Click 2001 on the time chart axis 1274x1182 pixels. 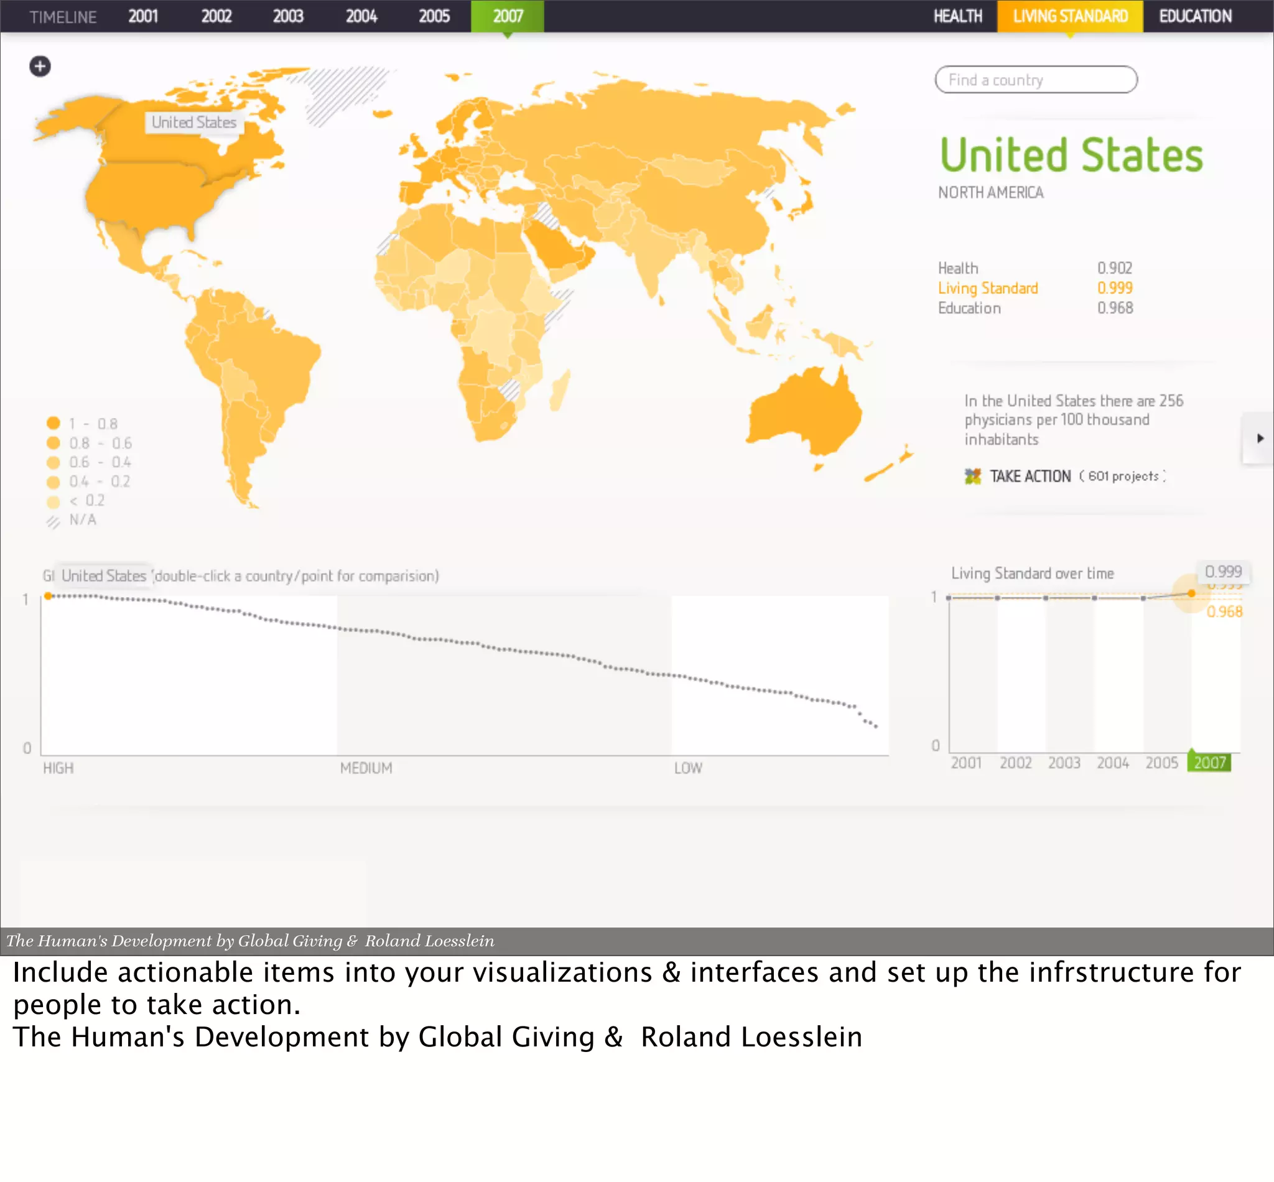(965, 763)
